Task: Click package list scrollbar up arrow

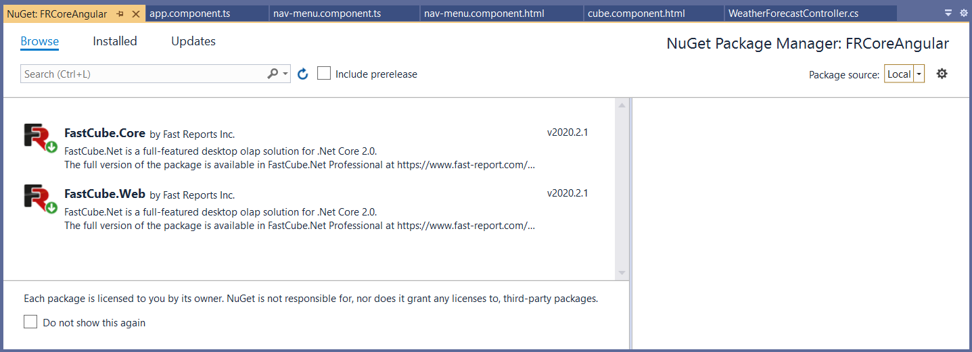Action: click(x=622, y=105)
